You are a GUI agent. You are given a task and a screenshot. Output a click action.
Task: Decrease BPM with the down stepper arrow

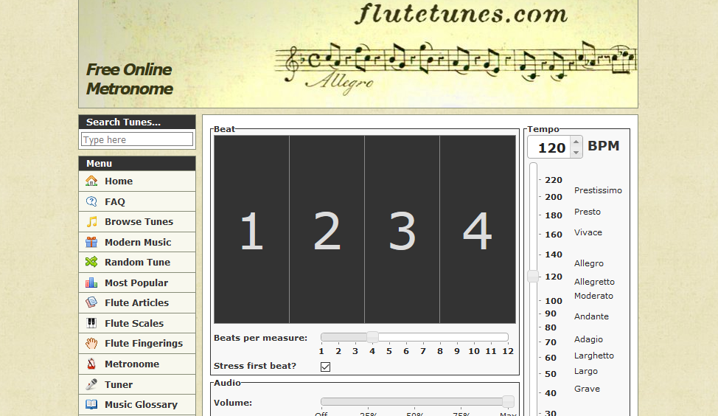click(576, 153)
